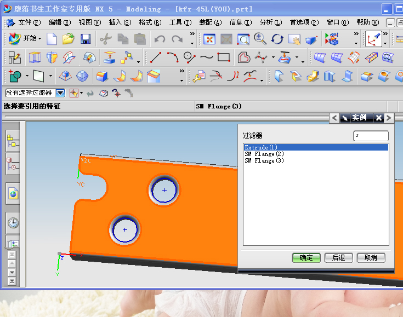Select the Line curve tool
Image resolution: width=403 pixels, height=317 pixels.
pos(156,57)
